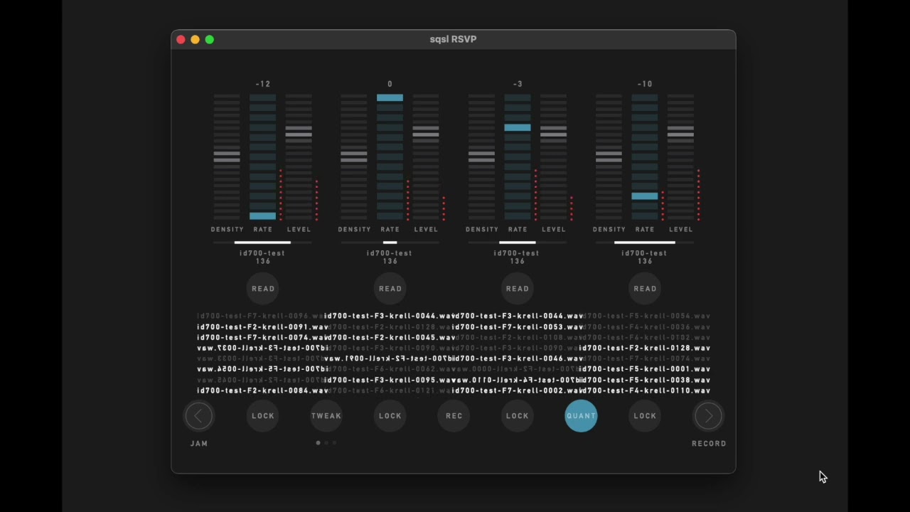Hit READ on the first channel (-12)
The width and height of the screenshot is (910, 512).
tap(263, 289)
